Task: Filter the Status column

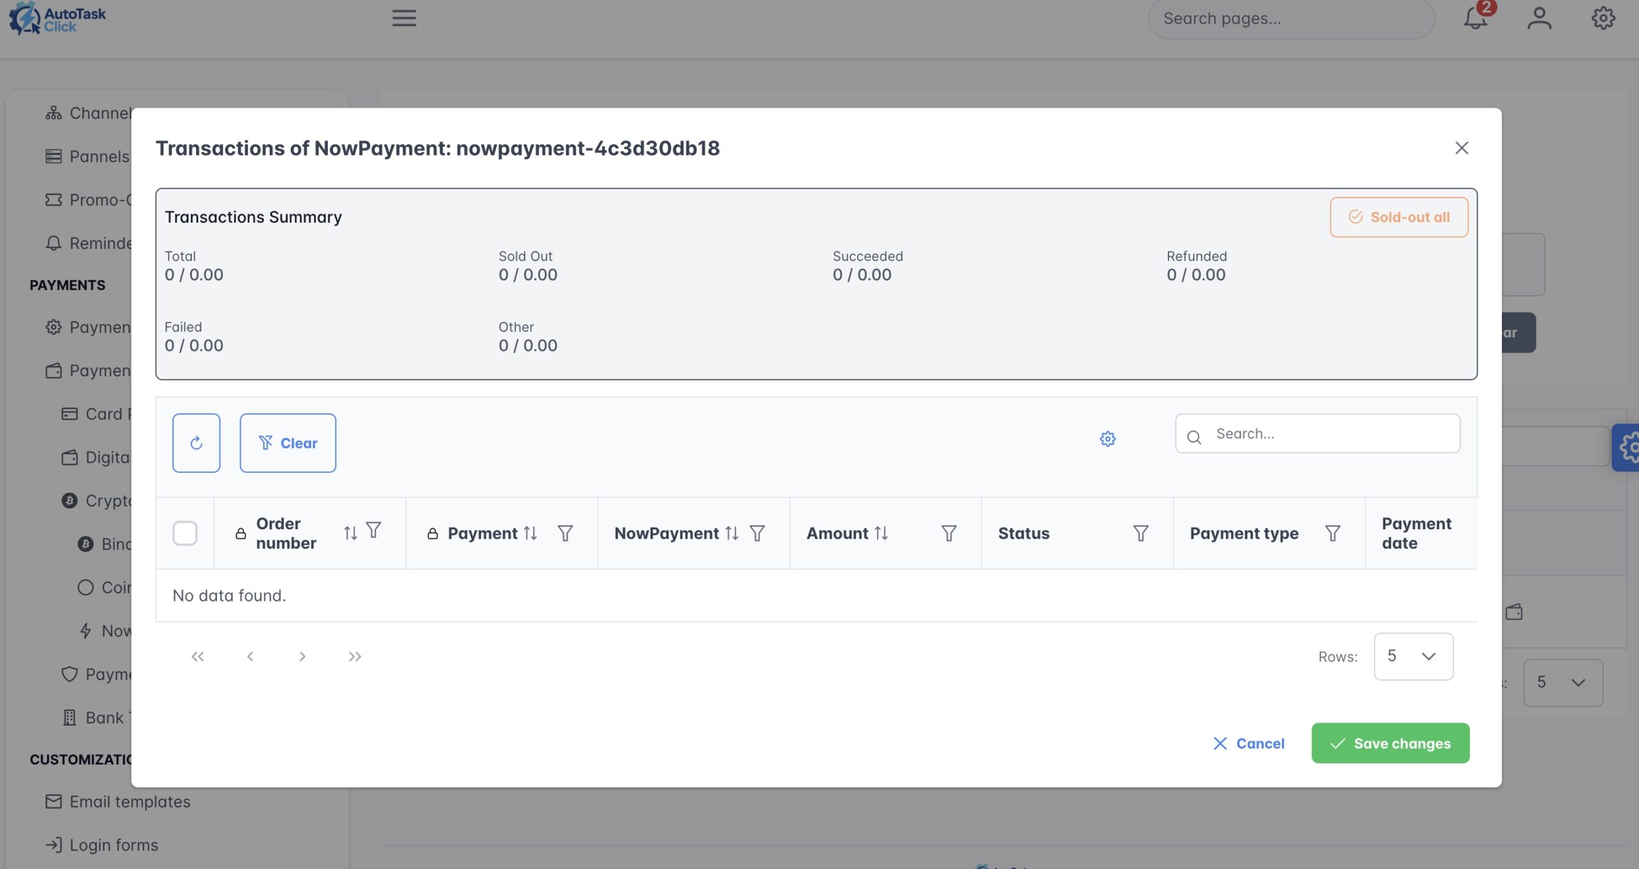Action: pos(1141,533)
